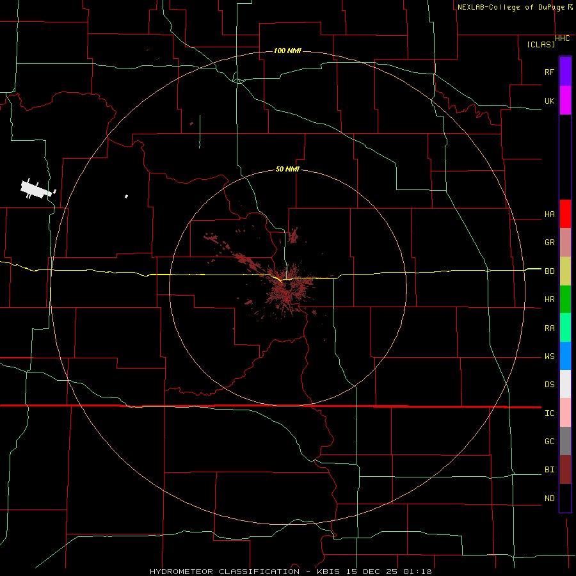The width and height of the screenshot is (576, 576).
Task: Click the dense brown biological echo at radar center
Action: pyautogui.click(x=290, y=290)
